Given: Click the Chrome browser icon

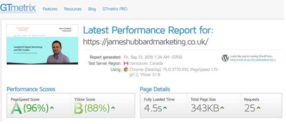Looking at the screenshot, I should coord(126,69).
